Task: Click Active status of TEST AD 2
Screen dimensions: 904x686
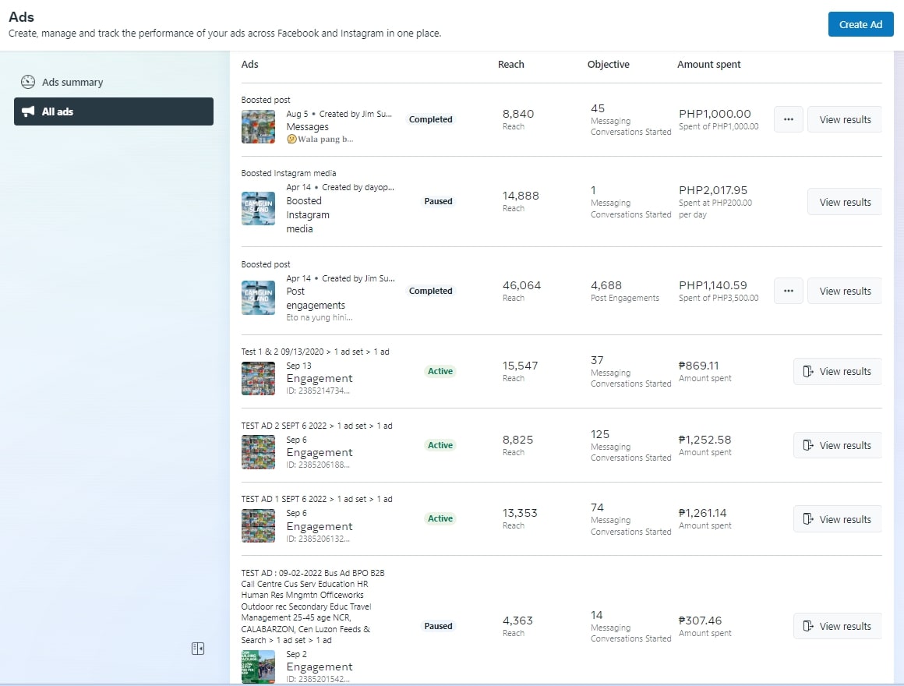Action: point(440,445)
